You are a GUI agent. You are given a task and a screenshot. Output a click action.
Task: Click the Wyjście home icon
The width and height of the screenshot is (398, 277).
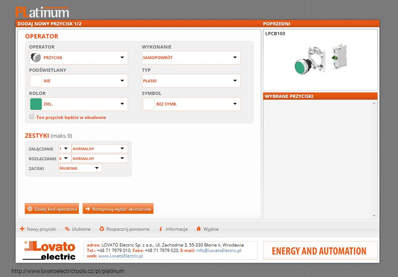pyautogui.click(x=199, y=229)
